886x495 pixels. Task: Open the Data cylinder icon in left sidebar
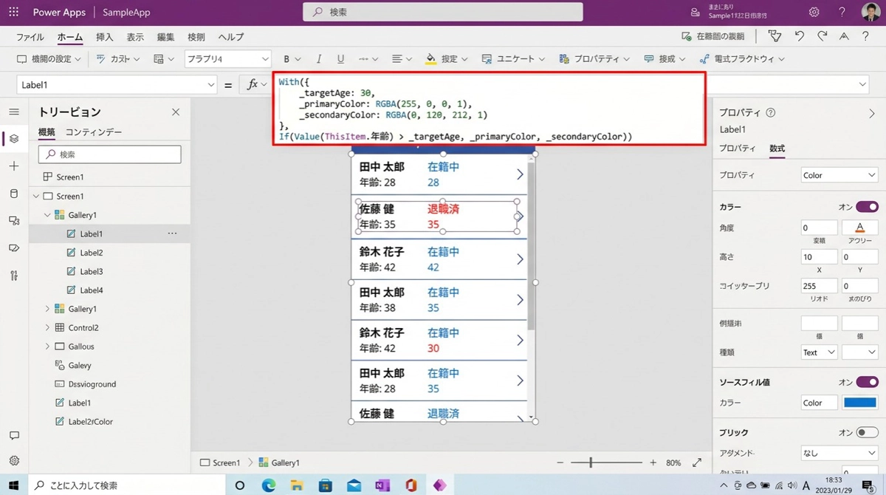point(14,194)
